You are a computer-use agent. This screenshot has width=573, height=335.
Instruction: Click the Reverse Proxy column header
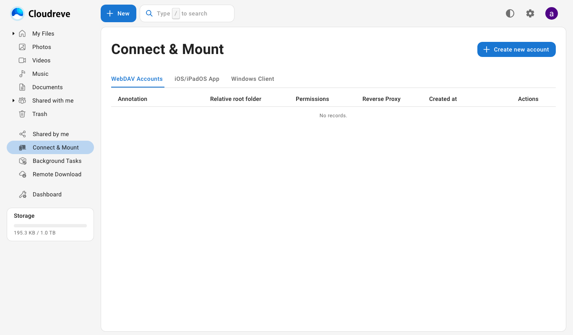(x=381, y=99)
